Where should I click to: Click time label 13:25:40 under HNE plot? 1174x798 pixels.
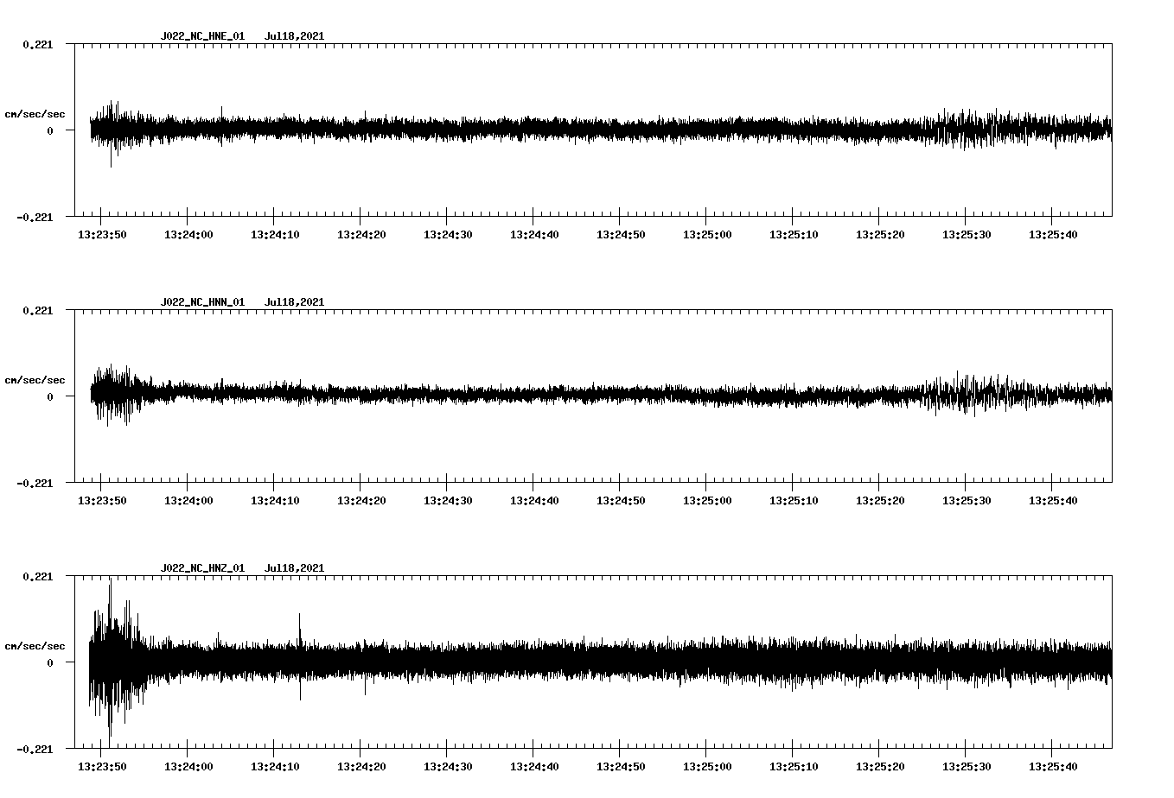(x=1053, y=234)
